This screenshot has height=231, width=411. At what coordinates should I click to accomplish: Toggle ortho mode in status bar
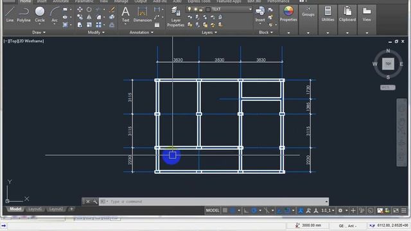point(246,210)
